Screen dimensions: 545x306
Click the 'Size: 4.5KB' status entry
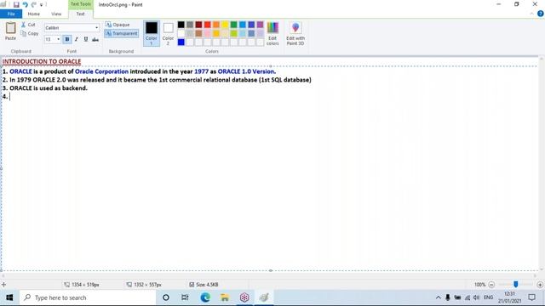pyautogui.click(x=204, y=285)
